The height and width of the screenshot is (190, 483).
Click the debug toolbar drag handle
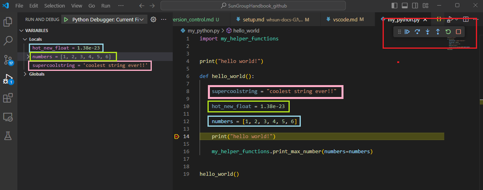click(399, 32)
